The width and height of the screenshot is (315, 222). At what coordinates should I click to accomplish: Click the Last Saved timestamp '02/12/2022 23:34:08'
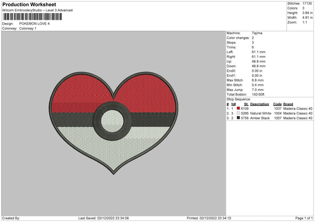pos(113,218)
